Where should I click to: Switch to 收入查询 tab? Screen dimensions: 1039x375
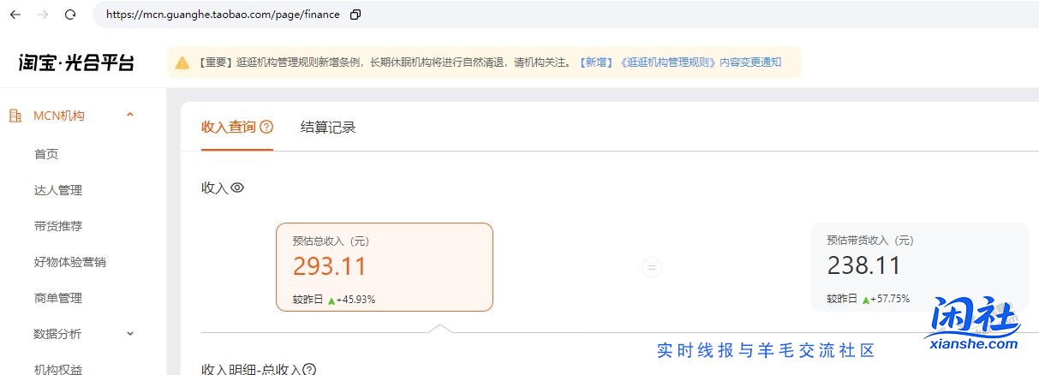pyautogui.click(x=228, y=127)
